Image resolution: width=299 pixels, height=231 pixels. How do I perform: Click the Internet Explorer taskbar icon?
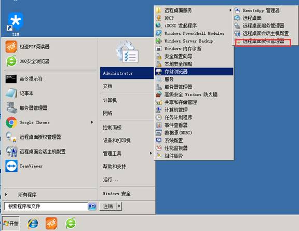click(x=33, y=223)
